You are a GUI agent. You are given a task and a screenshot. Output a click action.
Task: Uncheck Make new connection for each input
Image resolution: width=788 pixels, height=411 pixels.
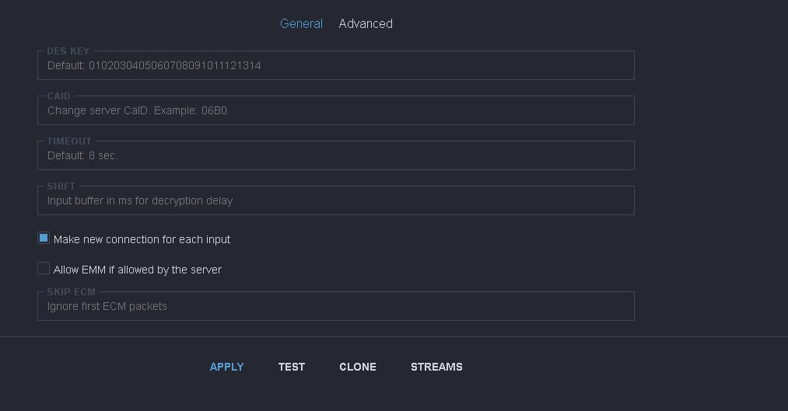coord(44,238)
